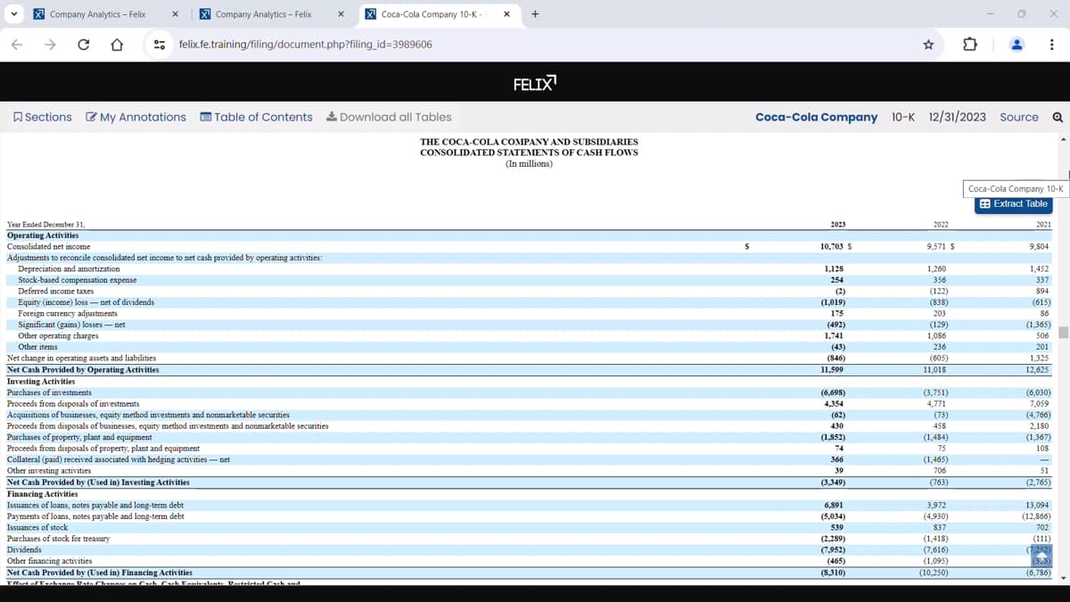Click 'Purchases of stock for treasury' label
The height and width of the screenshot is (602, 1070).
point(59,539)
